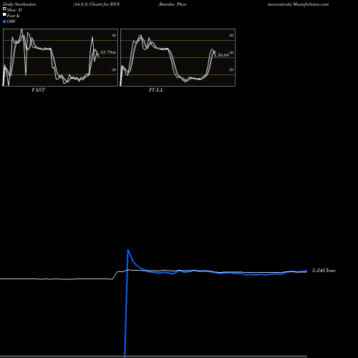Click the OBV legend text

pyautogui.click(x=11, y=21)
